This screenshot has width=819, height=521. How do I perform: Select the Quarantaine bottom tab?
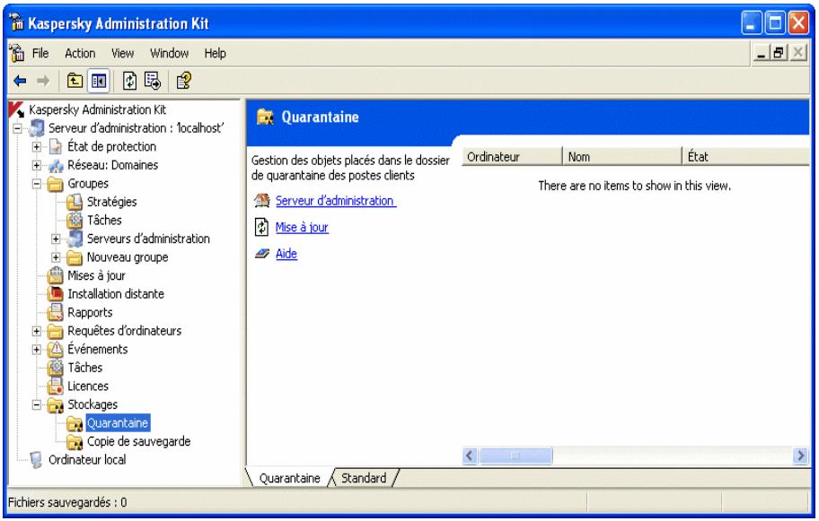tap(289, 478)
